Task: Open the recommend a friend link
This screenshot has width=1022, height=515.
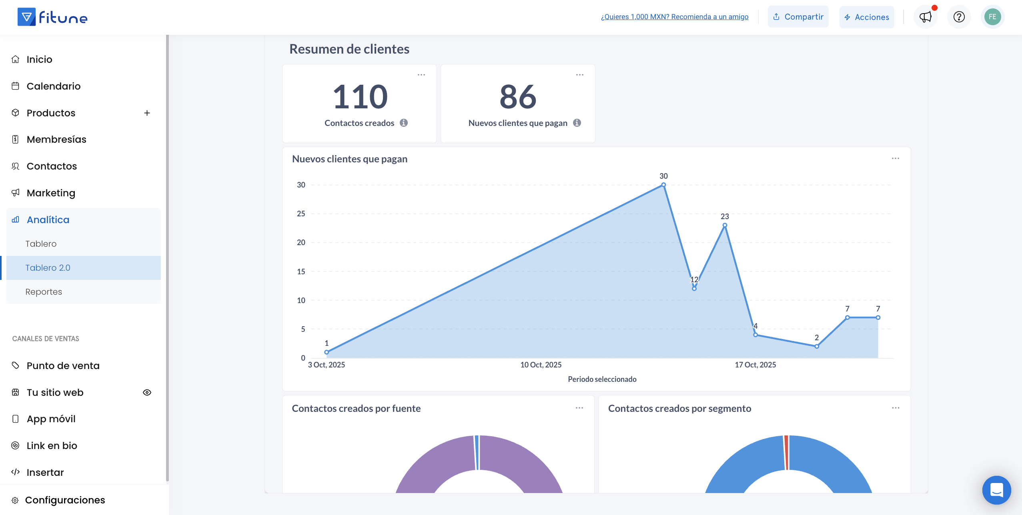Action: (x=674, y=17)
